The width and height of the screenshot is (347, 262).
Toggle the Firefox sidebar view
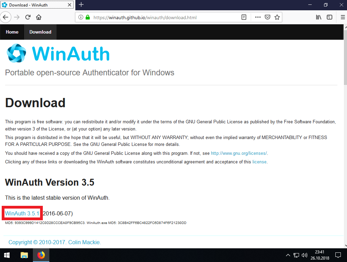coord(330,17)
